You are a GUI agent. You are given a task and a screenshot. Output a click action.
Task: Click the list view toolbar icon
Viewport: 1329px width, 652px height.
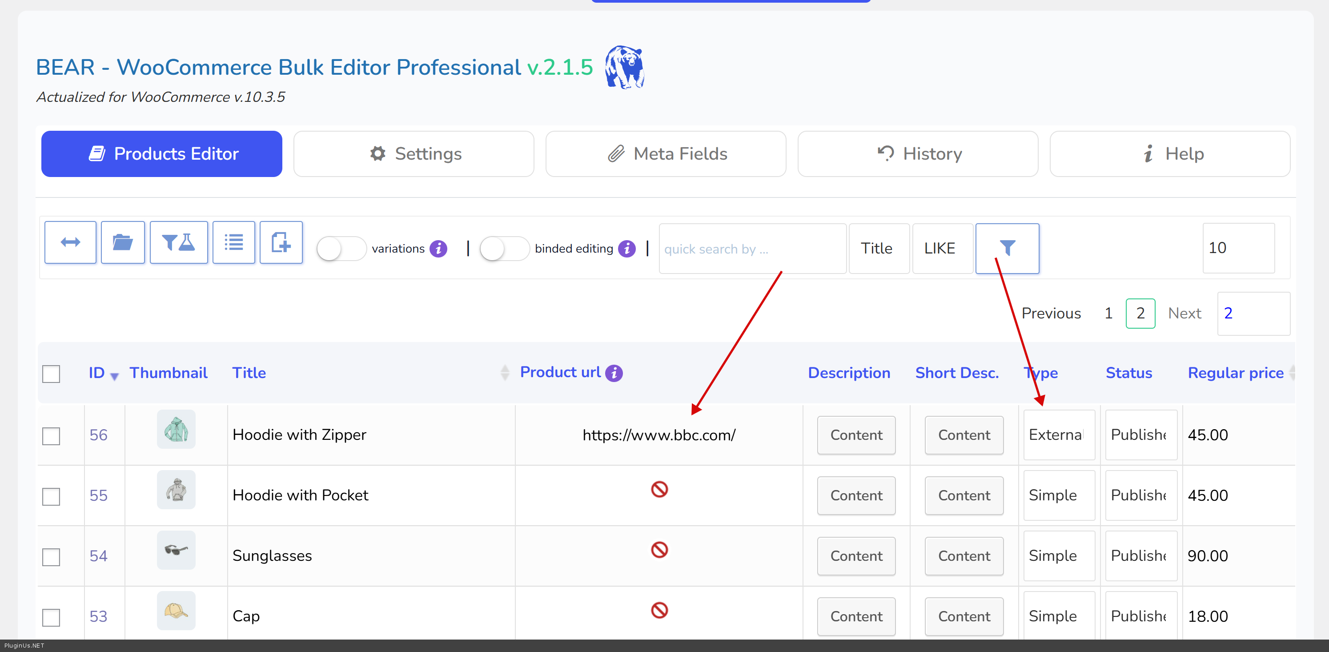click(x=234, y=243)
